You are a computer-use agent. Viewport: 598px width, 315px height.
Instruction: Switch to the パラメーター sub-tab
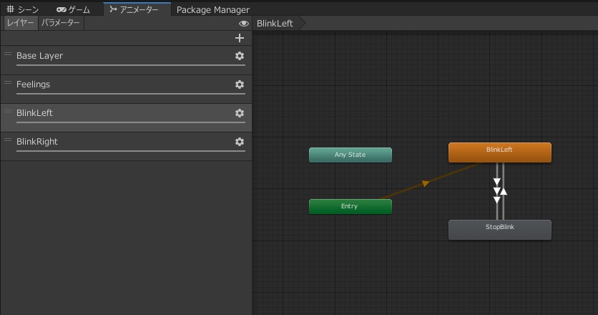(x=61, y=23)
